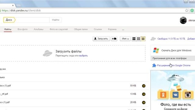Open a new browser tab
This screenshot has height=110, width=195.
pyautogui.click(x=18, y=5)
